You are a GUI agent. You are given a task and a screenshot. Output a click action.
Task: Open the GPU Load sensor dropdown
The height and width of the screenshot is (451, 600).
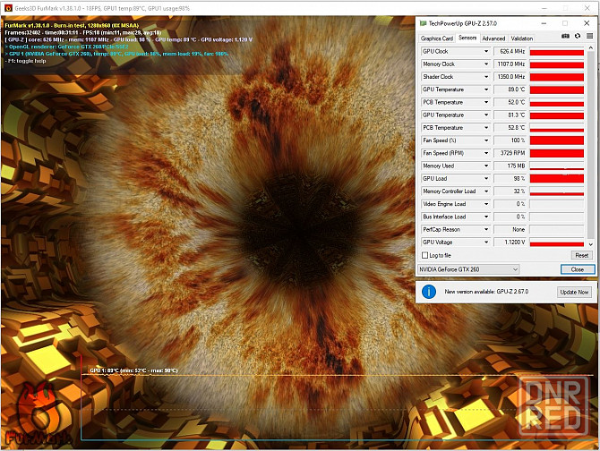(x=486, y=178)
